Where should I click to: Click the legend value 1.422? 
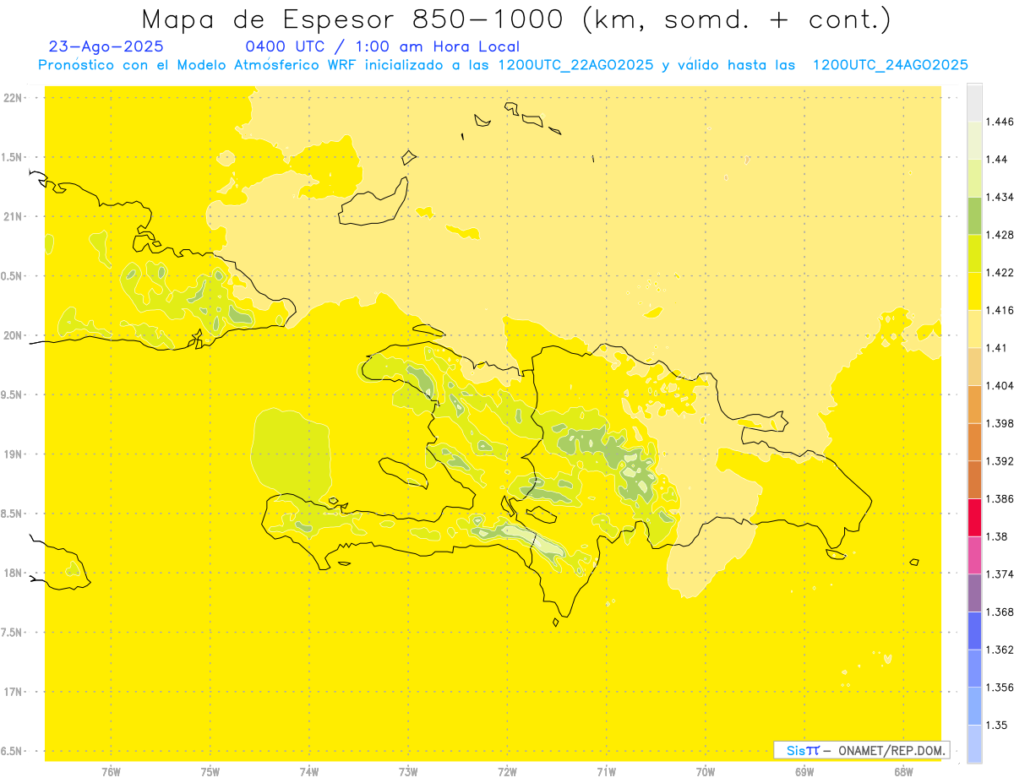[999, 273]
